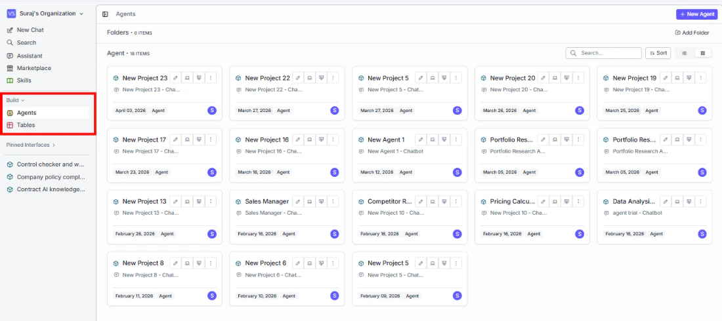Open pinned interface Control checker and w...
The image size is (722, 321).
tap(46, 164)
